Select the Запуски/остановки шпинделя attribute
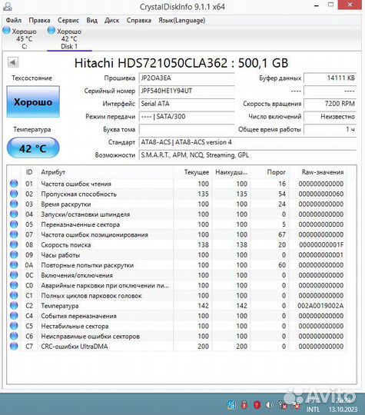 [x=85, y=214]
